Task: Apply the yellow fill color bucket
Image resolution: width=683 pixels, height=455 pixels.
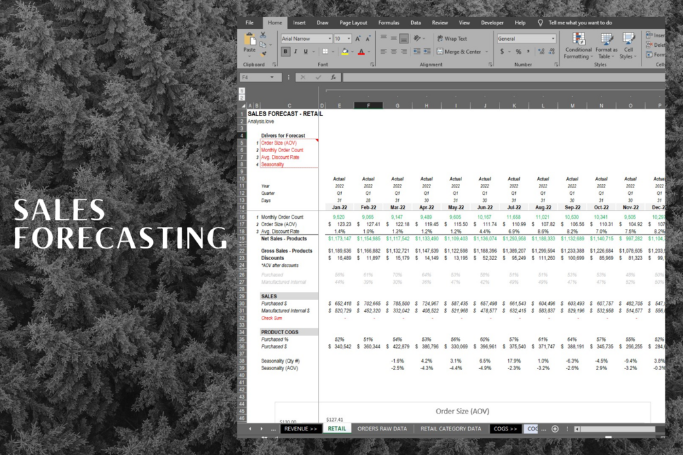Action: coord(345,52)
